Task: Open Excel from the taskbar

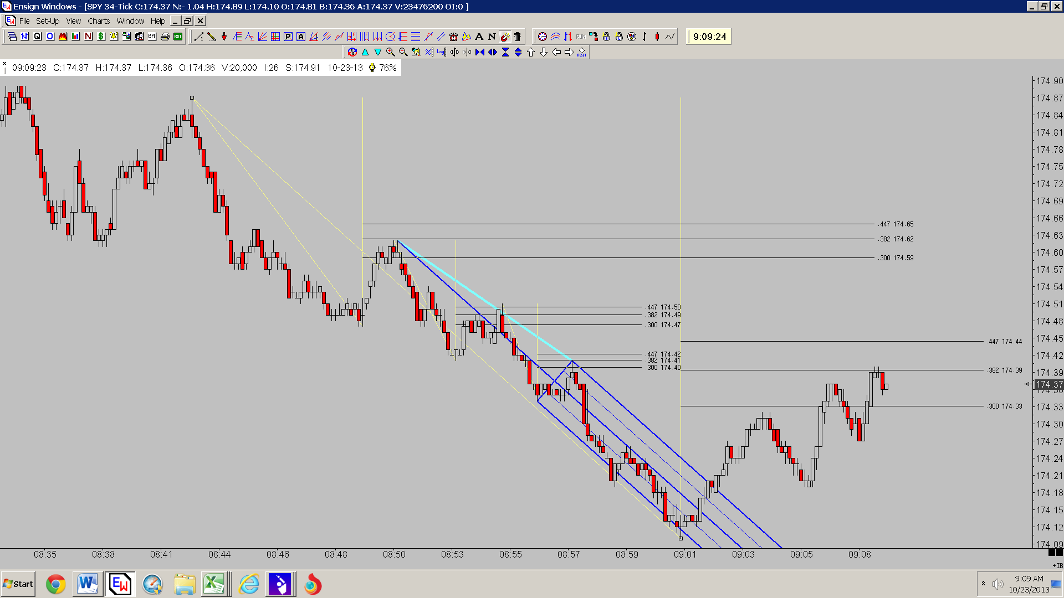Action: point(214,584)
